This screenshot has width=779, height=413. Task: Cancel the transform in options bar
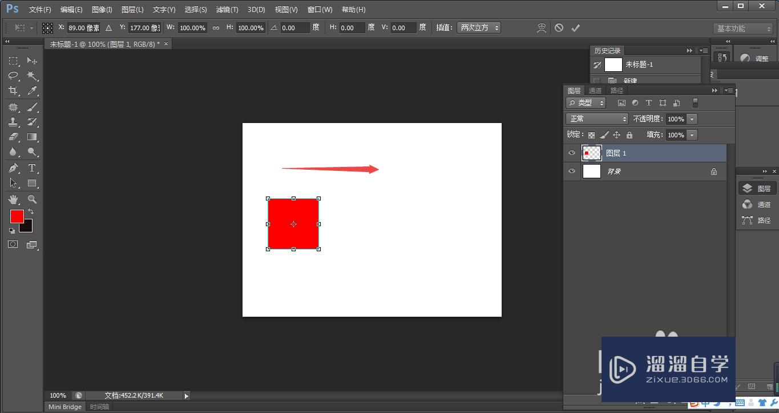559,27
